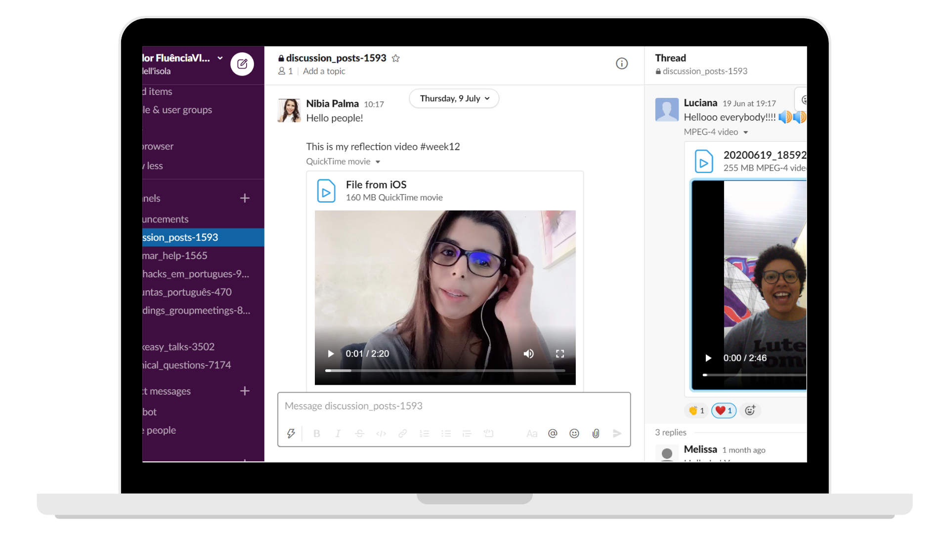The height and width of the screenshot is (534, 949).
Task: Open channel details info icon
Action: [621, 63]
